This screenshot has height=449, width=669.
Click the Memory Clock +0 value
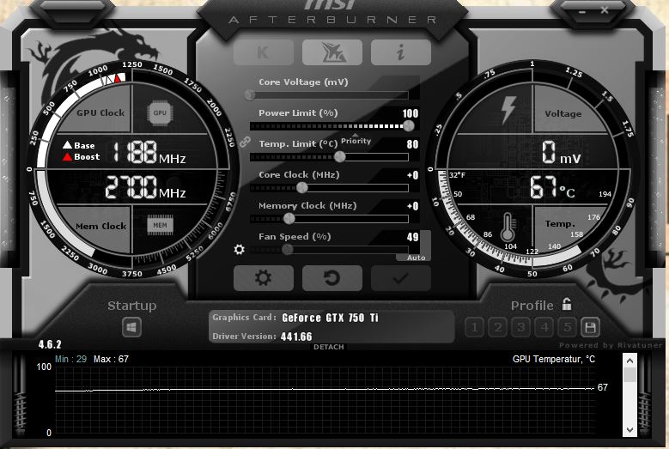[412, 206]
